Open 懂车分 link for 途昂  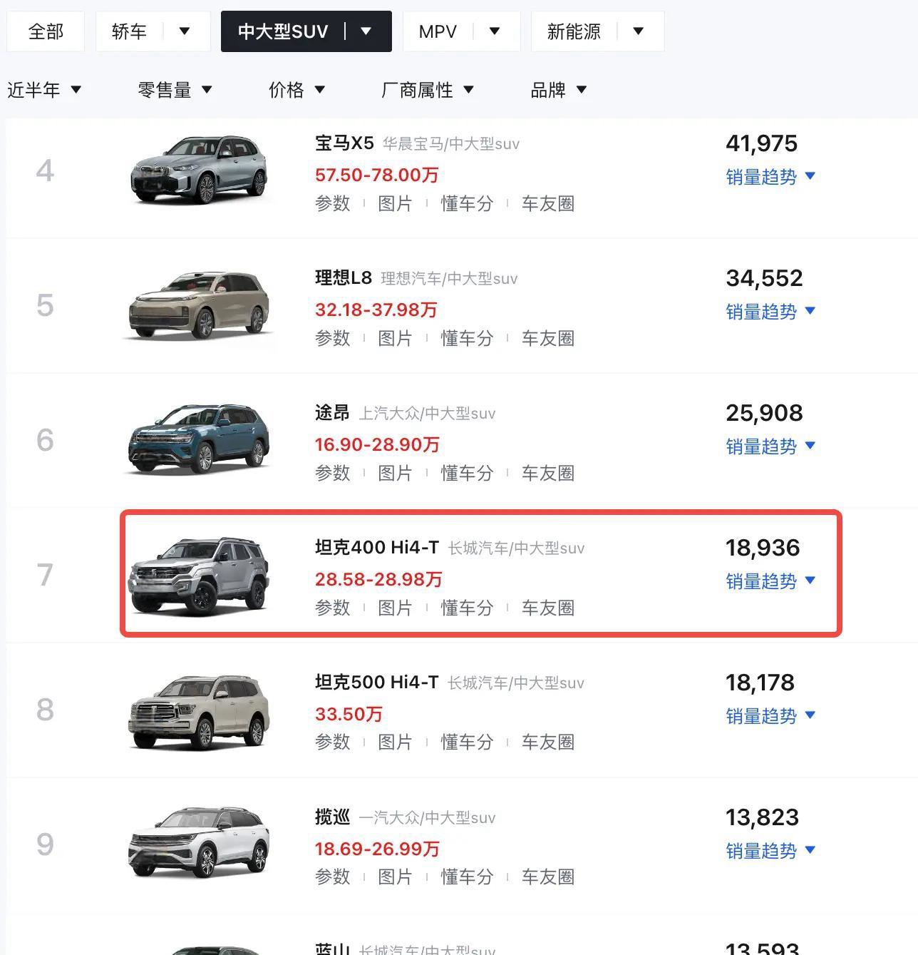pyautogui.click(x=467, y=473)
